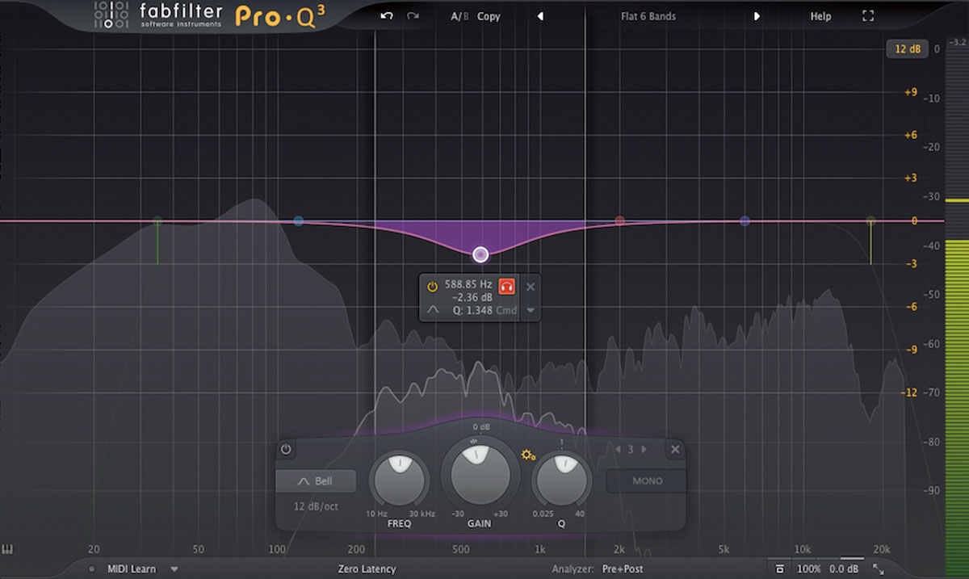
Task: Select the green band node near 30 Hz
Action: 157,220
